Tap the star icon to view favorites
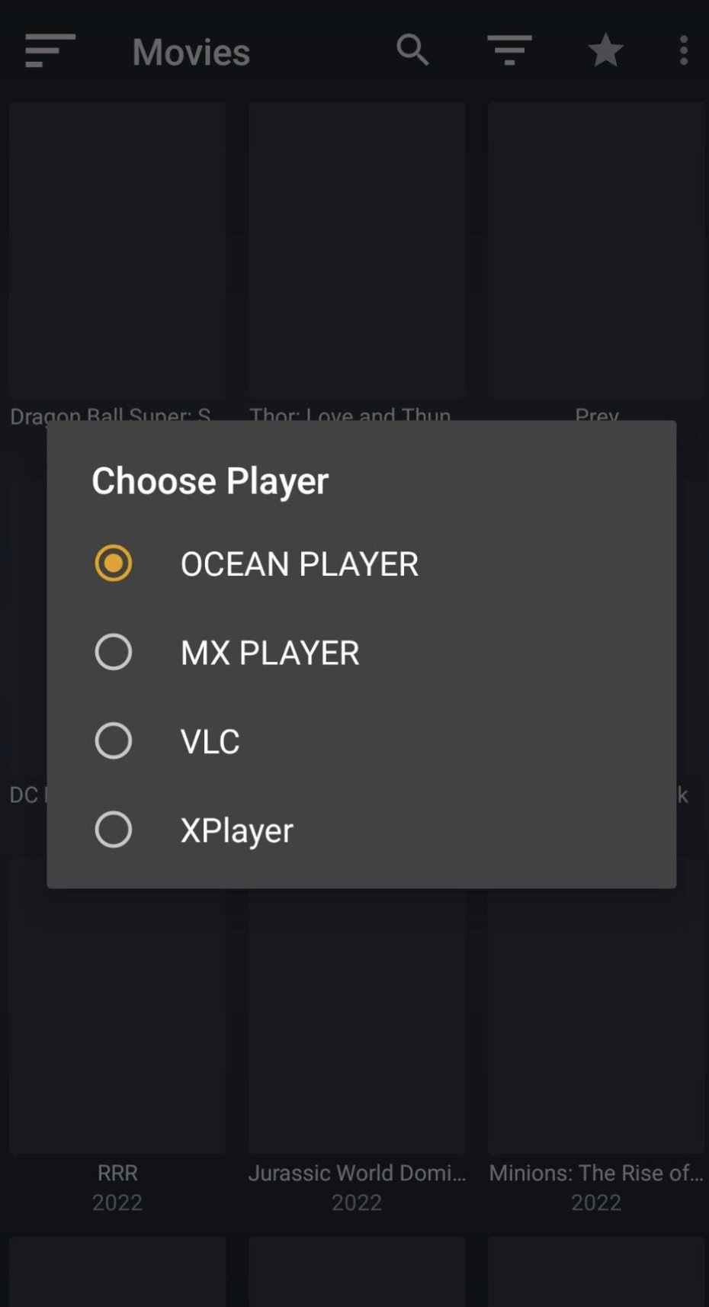The height and width of the screenshot is (1307, 709). click(x=605, y=50)
